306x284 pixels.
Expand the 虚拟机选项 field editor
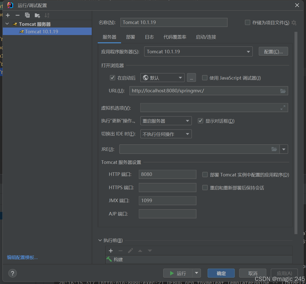pyautogui.click(x=283, y=108)
